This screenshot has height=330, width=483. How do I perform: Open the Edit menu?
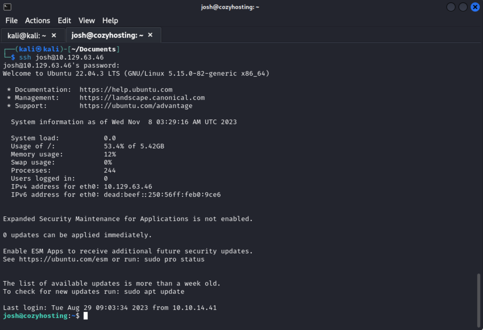pos(64,20)
